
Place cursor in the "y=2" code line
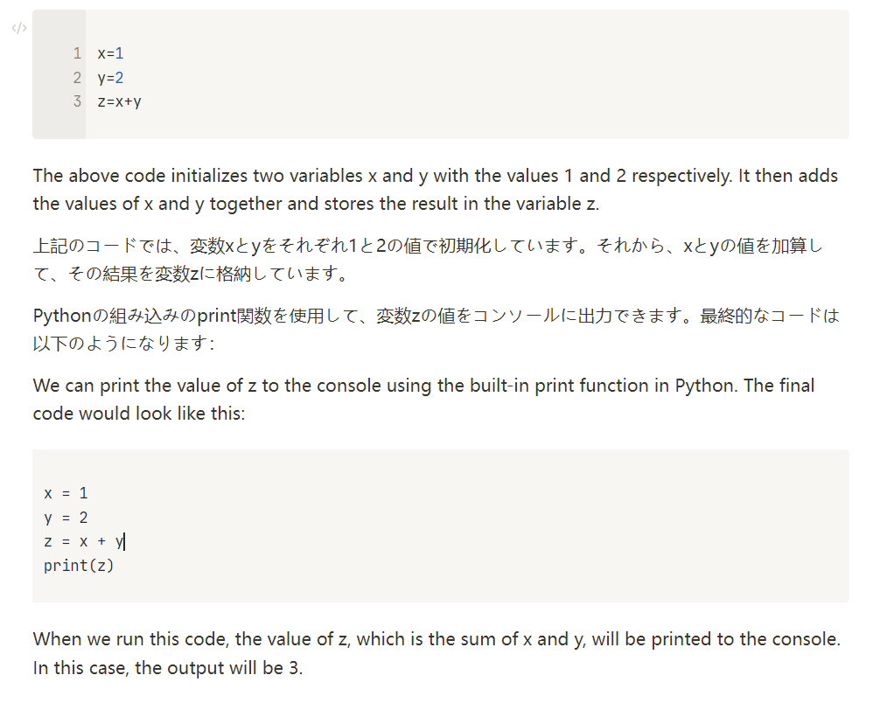110,78
